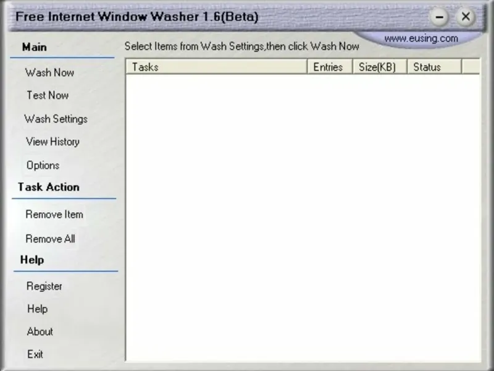This screenshot has width=494, height=371.
Task: Open View History
Action: pyautogui.click(x=52, y=142)
